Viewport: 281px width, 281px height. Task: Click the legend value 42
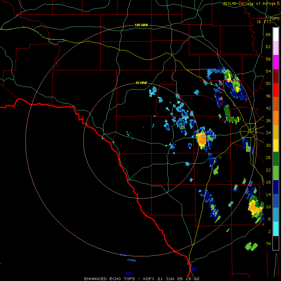[268, 108]
